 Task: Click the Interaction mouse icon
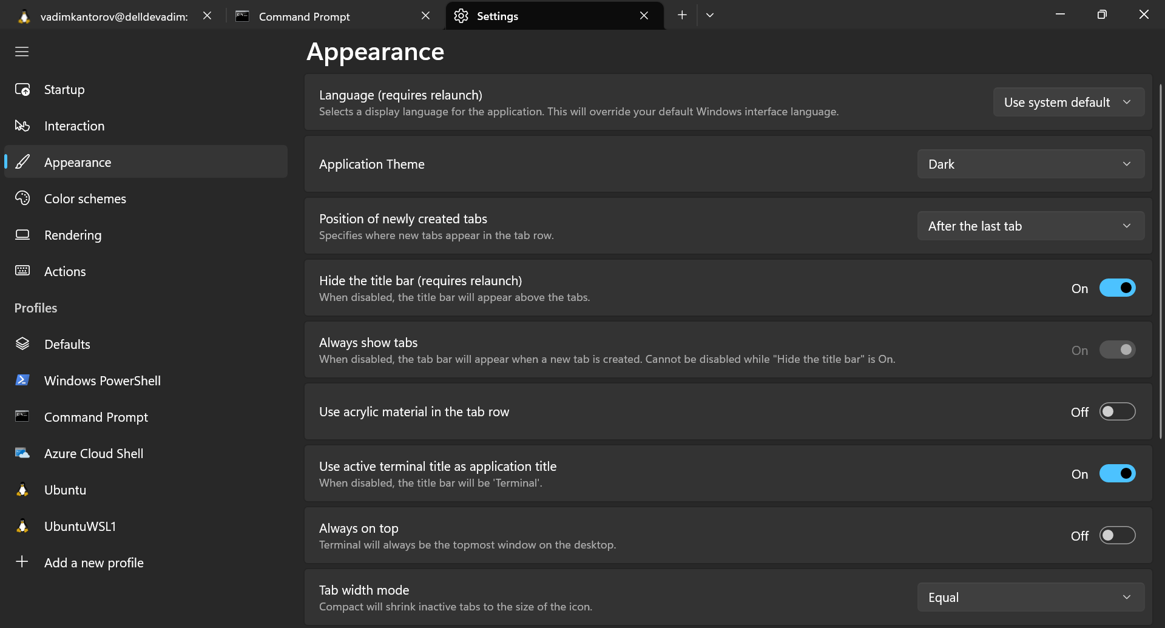coord(22,126)
